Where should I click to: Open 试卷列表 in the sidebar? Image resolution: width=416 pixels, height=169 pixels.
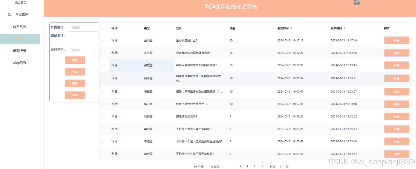tap(20, 63)
